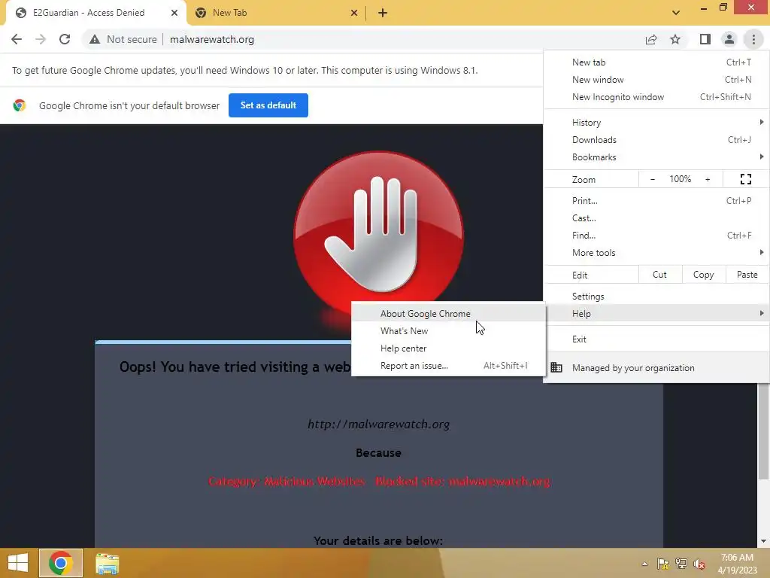The width and height of the screenshot is (770, 578).
Task: Click Cut in the Edit row
Action: coord(659,275)
